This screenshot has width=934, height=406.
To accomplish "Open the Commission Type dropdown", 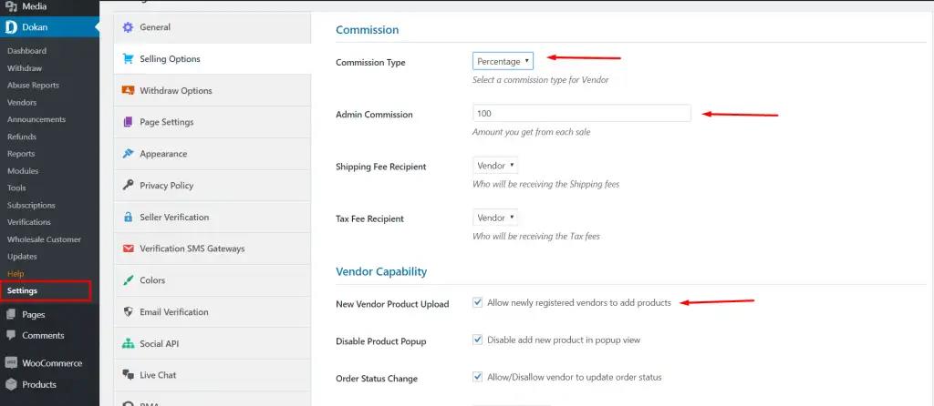I will click(x=502, y=61).
